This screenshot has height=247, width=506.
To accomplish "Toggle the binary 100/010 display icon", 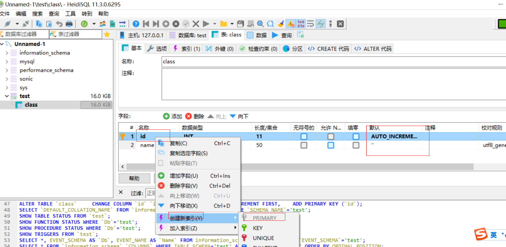I will [x=301, y=24].
